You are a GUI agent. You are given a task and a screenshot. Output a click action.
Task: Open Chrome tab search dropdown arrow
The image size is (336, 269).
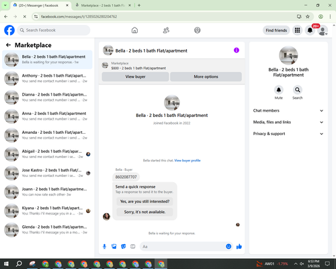click(x=5, y=5)
